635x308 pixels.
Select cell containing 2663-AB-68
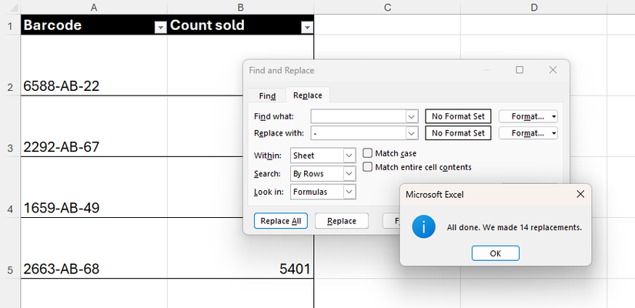(x=94, y=248)
